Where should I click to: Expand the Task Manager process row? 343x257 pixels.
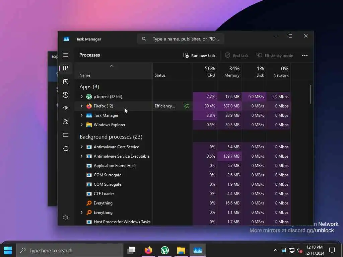(82, 115)
